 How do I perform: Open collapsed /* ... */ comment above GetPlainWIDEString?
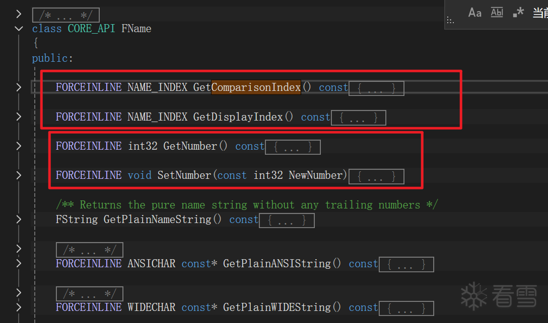pos(89,293)
